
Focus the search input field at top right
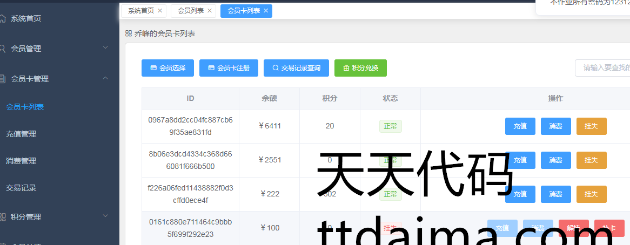coord(602,68)
